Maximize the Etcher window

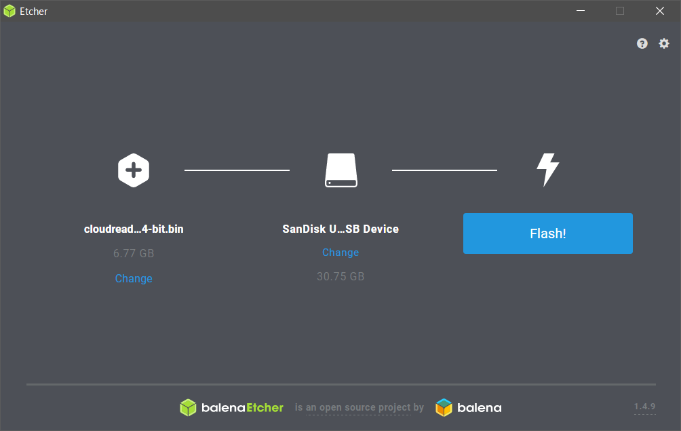[620, 11]
